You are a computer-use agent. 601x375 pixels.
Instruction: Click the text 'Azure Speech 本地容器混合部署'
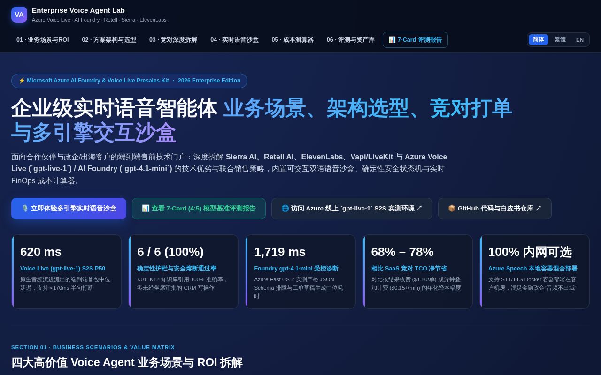coord(533,269)
